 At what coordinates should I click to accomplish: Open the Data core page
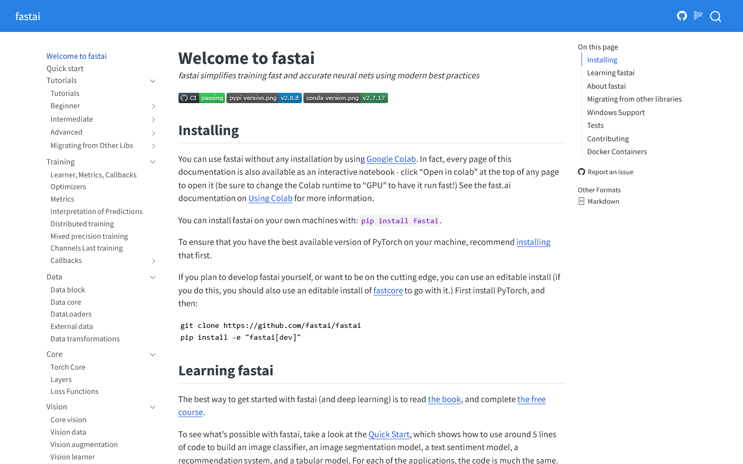tap(66, 302)
